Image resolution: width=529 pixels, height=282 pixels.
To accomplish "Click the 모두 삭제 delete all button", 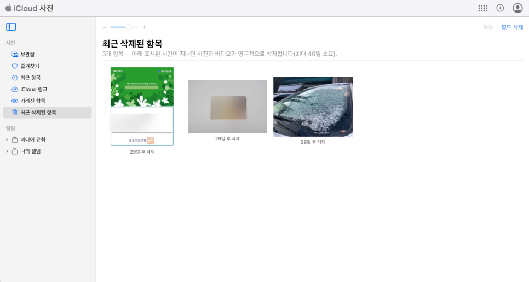I will pyautogui.click(x=512, y=27).
